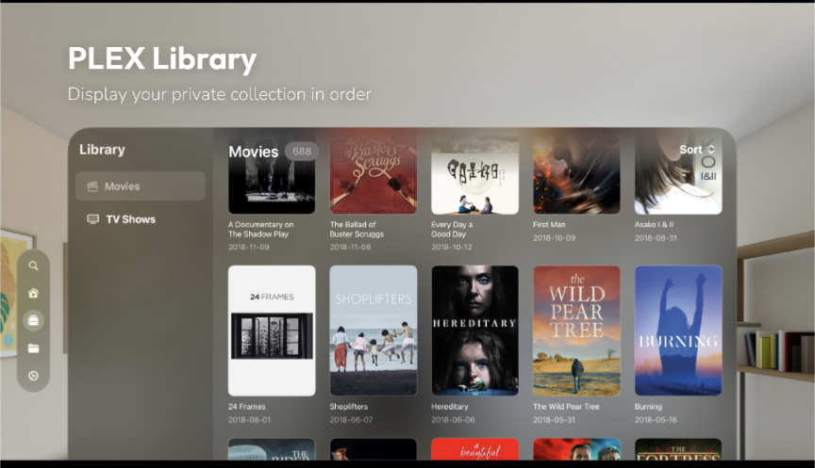Open The Ballad of Buster Scruggs title
The image size is (815, 468).
pos(357,230)
